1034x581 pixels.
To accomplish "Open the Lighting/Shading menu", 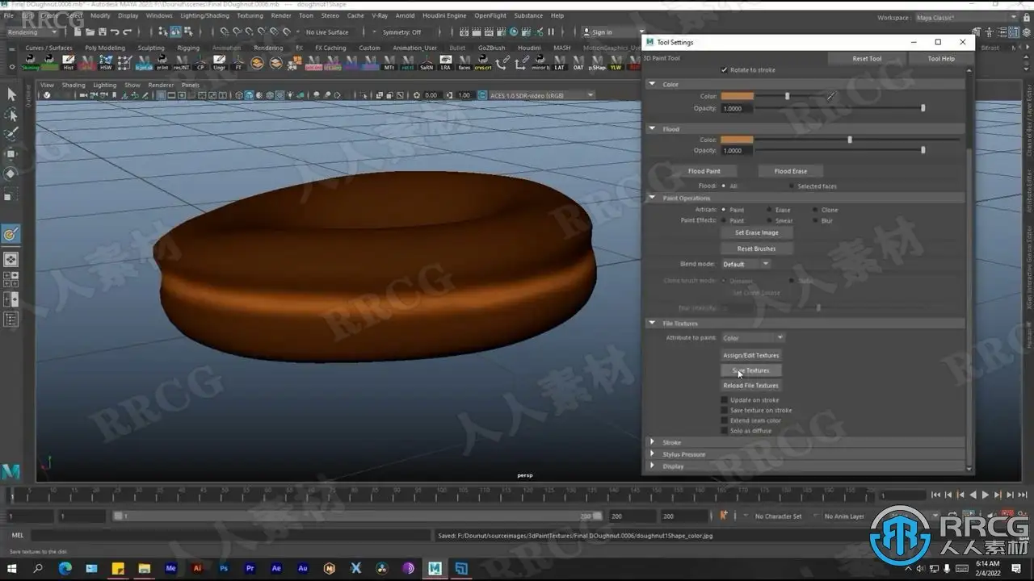I will [x=204, y=15].
